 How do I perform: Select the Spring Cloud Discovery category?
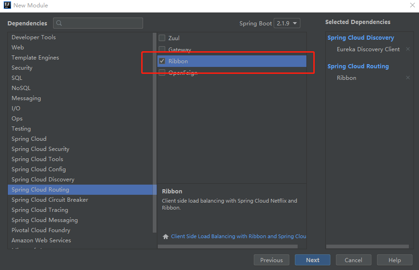click(x=43, y=180)
